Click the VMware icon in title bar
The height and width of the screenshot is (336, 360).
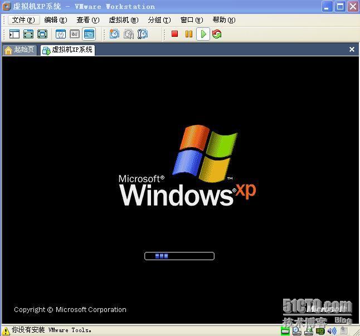7,6
